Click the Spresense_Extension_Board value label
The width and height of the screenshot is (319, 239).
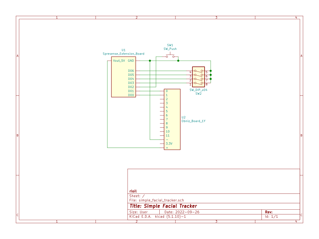pos(123,54)
